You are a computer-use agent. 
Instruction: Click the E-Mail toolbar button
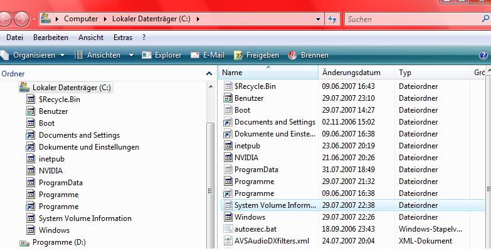(x=208, y=55)
